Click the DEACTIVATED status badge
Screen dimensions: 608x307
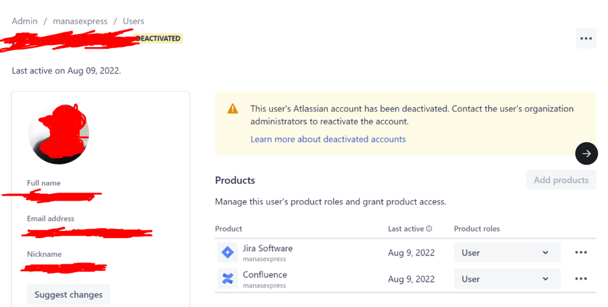[x=158, y=38]
